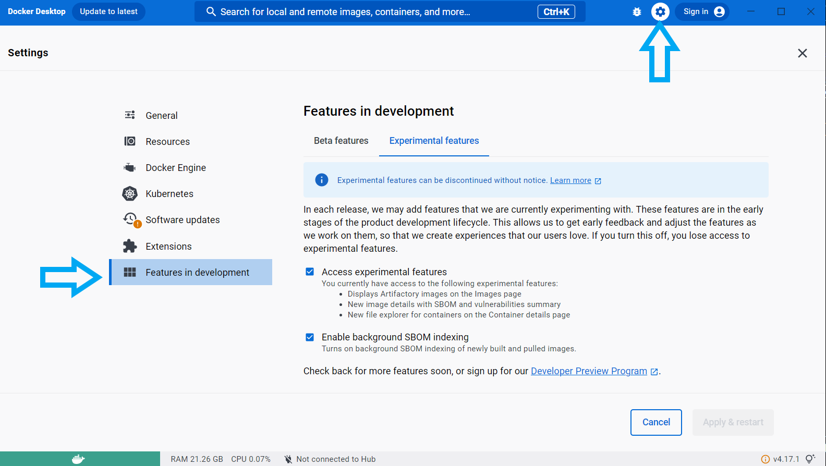Viewport: 826px width, 466px height.
Task: Switch to the Beta features tab
Action: tap(341, 141)
